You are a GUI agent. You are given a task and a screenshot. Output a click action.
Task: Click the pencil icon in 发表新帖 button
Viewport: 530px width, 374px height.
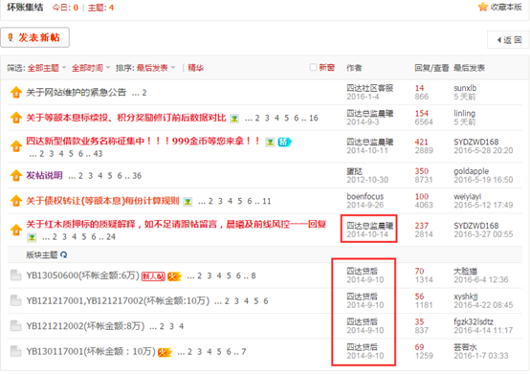point(11,37)
